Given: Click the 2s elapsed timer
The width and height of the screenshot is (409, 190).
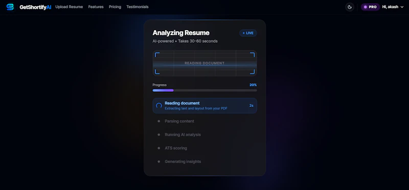Looking at the screenshot, I should (x=251, y=105).
